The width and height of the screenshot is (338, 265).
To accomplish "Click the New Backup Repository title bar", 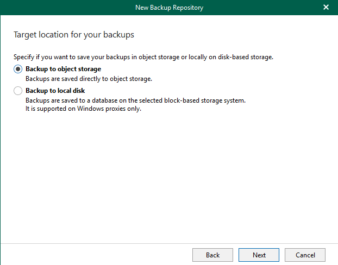I will coord(168,7).
